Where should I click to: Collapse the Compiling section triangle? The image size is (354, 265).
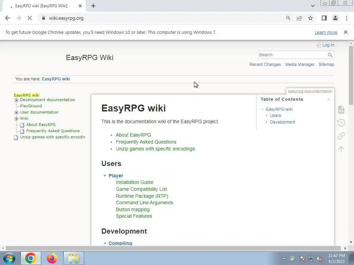(105, 243)
